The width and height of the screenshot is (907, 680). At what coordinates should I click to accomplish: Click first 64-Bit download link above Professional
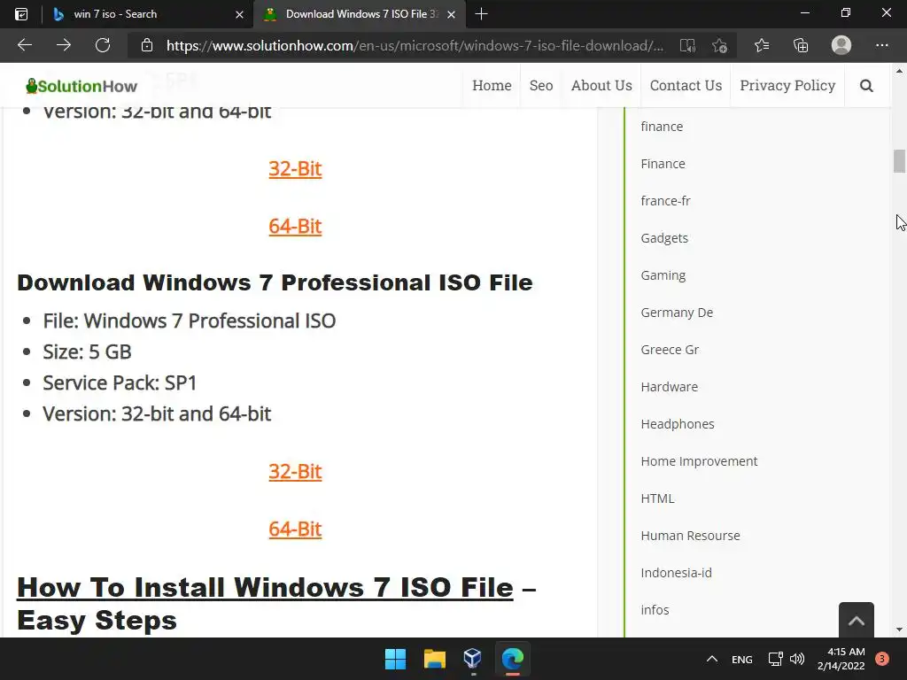point(295,226)
